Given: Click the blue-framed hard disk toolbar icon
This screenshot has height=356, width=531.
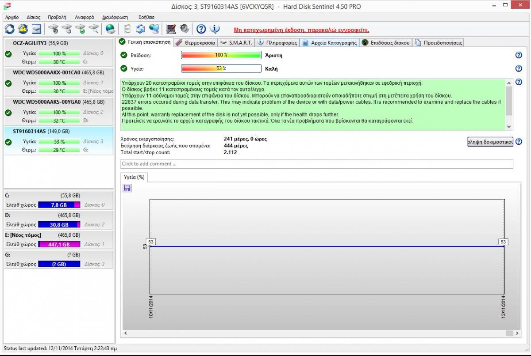Looking at the screenshot, I should 36,29.
